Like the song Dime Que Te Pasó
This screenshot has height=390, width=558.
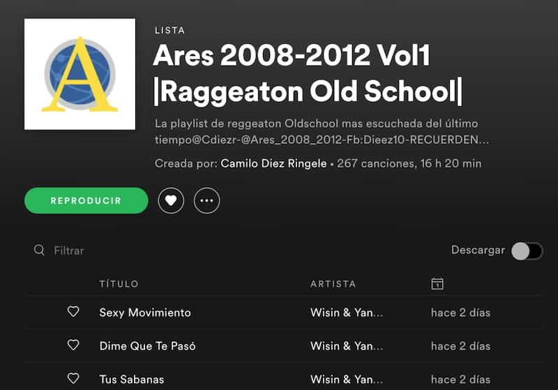coord(73,345)
